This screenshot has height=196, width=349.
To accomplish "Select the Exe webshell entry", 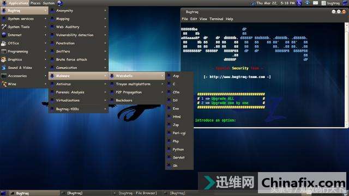I will (x=179, y=109).
